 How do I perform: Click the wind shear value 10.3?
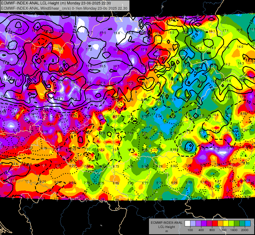(x=61, y=49)
